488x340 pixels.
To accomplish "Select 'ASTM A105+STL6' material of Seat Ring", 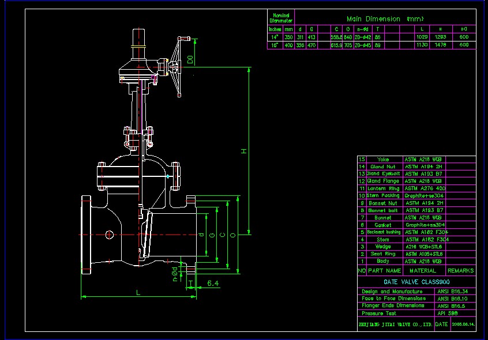I will pos(424,254).
